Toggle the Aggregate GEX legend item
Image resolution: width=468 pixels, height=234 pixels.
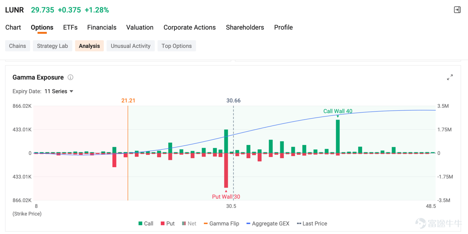pyautogui.click(x=268, y=223)
